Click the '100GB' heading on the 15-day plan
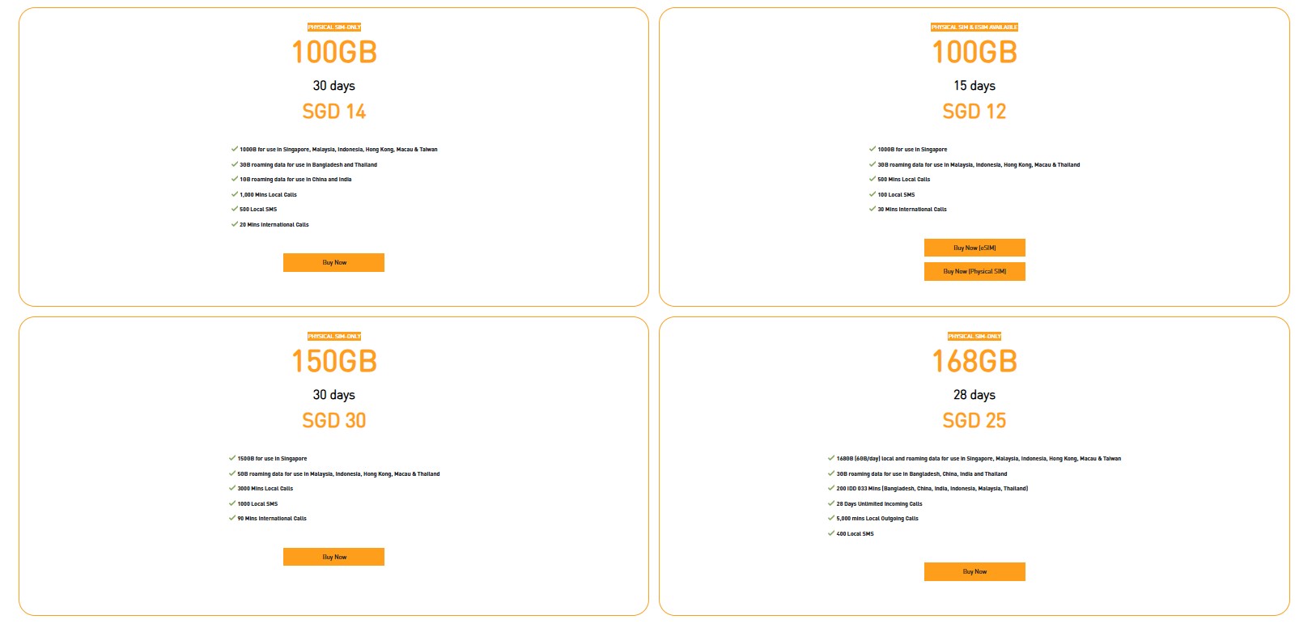 (x=974, y=52)
